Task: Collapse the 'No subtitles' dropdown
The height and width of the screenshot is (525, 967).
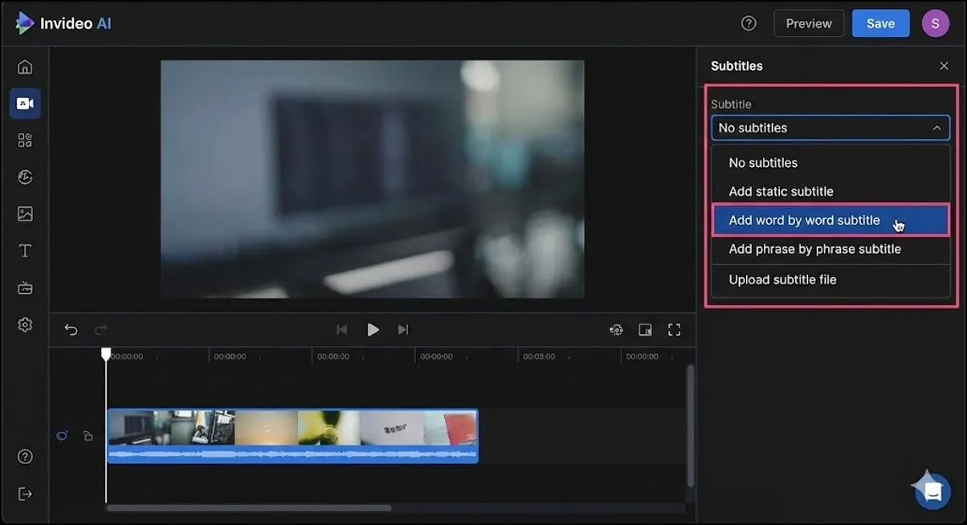Action: point(830,128)
